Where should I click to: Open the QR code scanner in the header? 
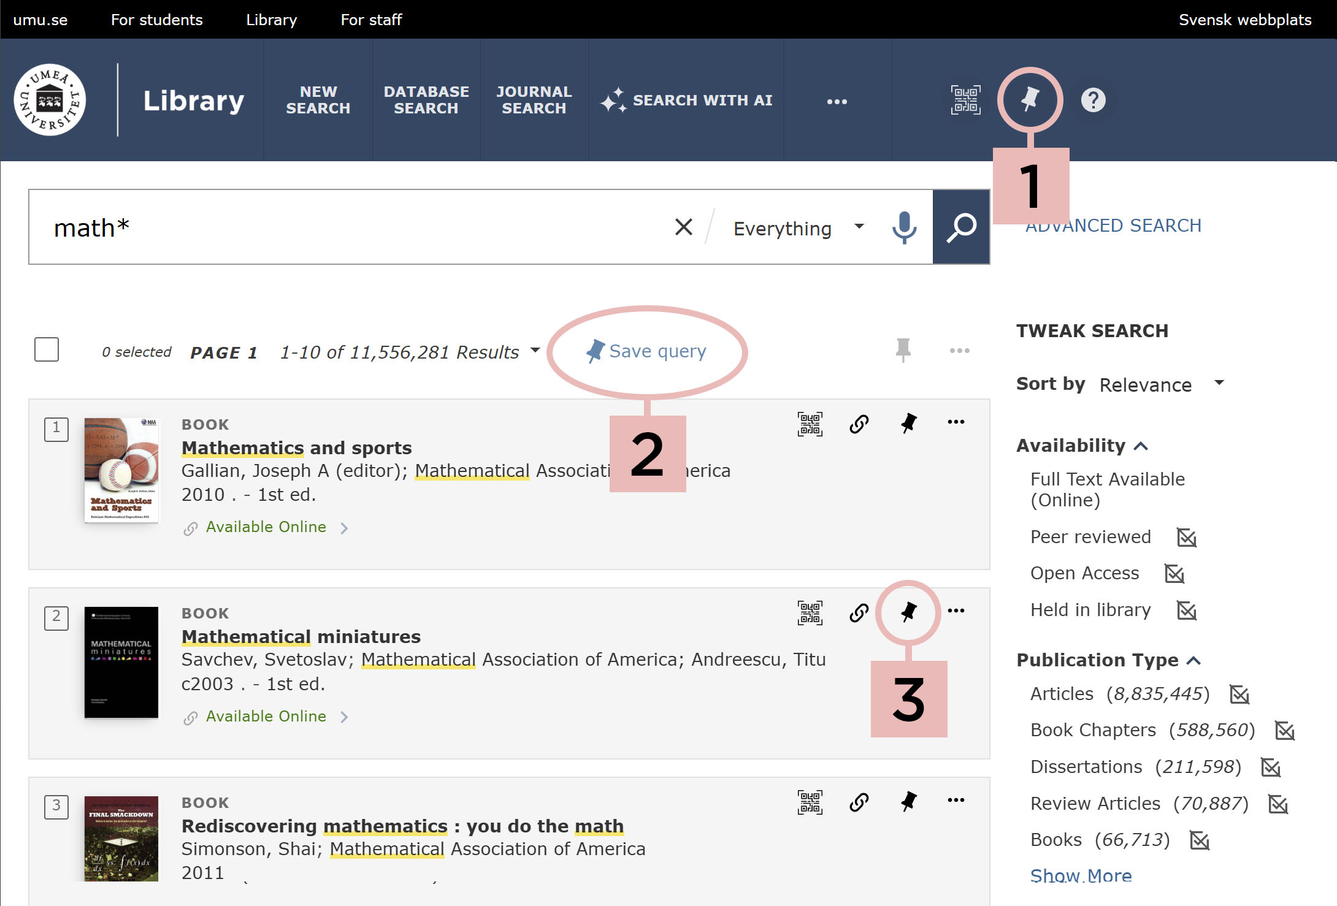tap(965, 100)
